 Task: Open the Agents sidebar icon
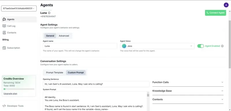point(4,19)
